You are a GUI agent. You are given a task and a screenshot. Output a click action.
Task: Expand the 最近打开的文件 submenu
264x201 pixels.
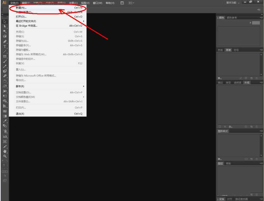click(x=26, y=21)
